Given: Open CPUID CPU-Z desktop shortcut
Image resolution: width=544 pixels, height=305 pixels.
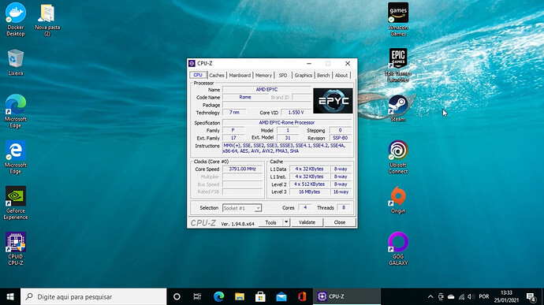Looking at the screenshot, I should (16, 249).
